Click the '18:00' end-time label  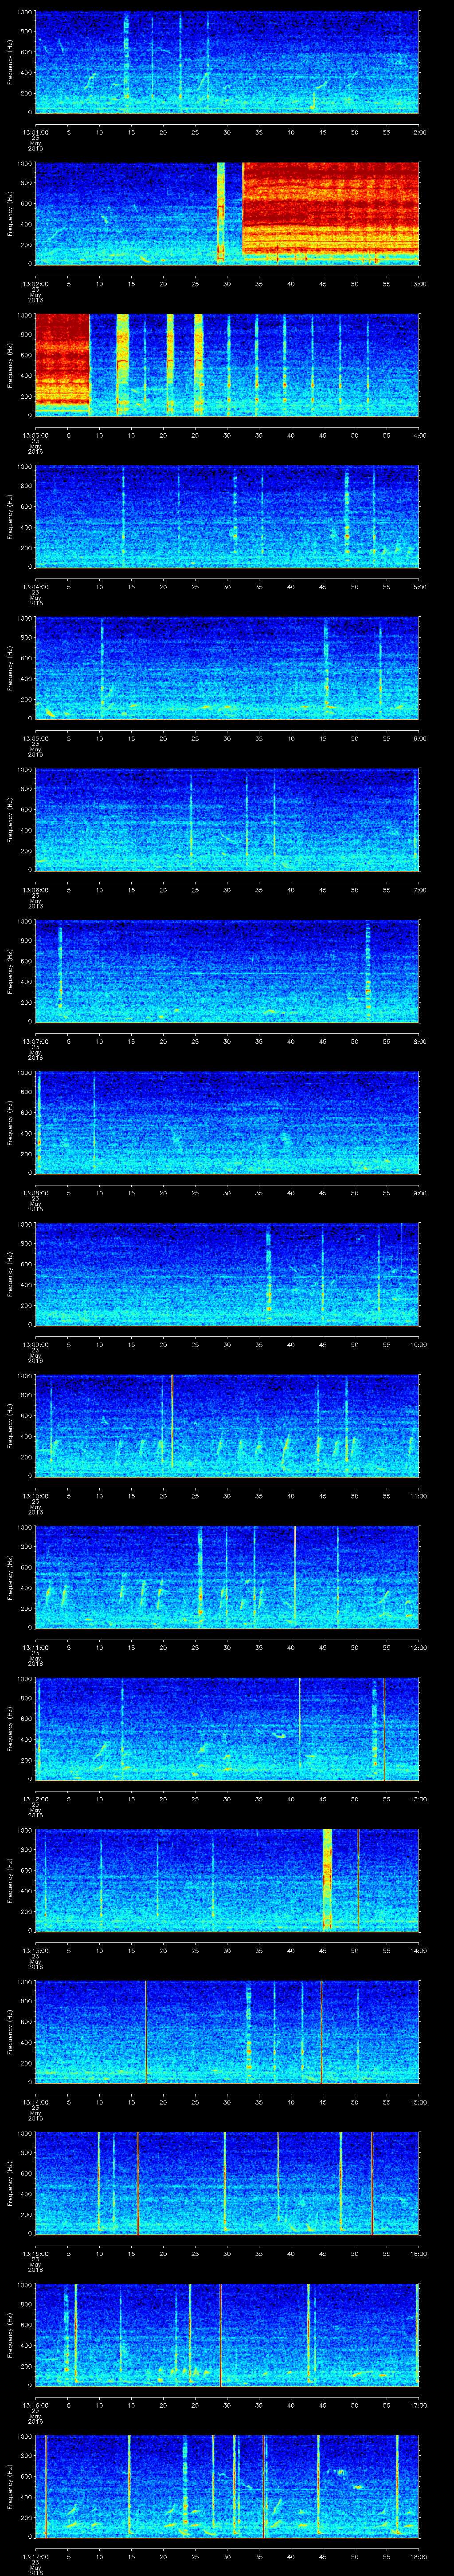[418, 2556]
